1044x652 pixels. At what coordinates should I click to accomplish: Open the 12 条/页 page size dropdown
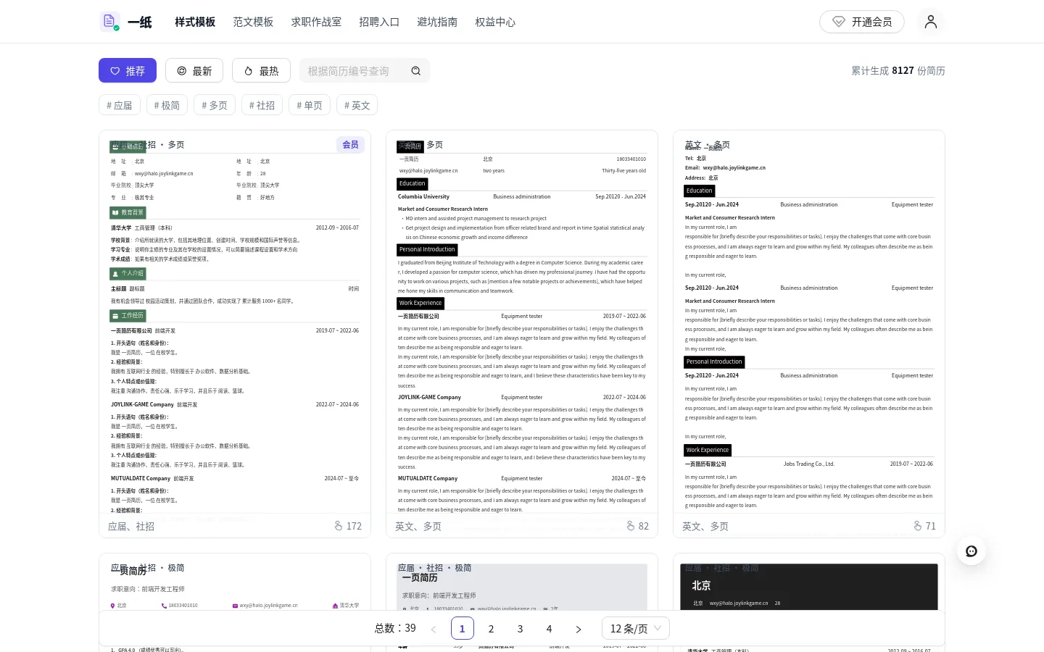[636, 629]
